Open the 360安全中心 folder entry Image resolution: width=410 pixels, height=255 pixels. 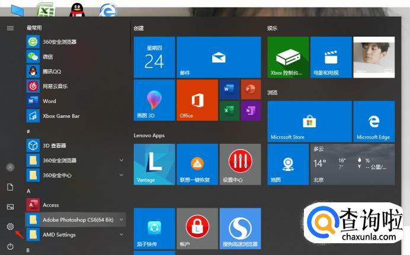(75, 175)
